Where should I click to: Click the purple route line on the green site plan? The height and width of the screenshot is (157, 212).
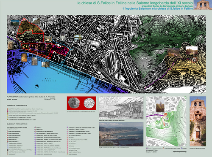pyautogui.click(x=155, y=115)
